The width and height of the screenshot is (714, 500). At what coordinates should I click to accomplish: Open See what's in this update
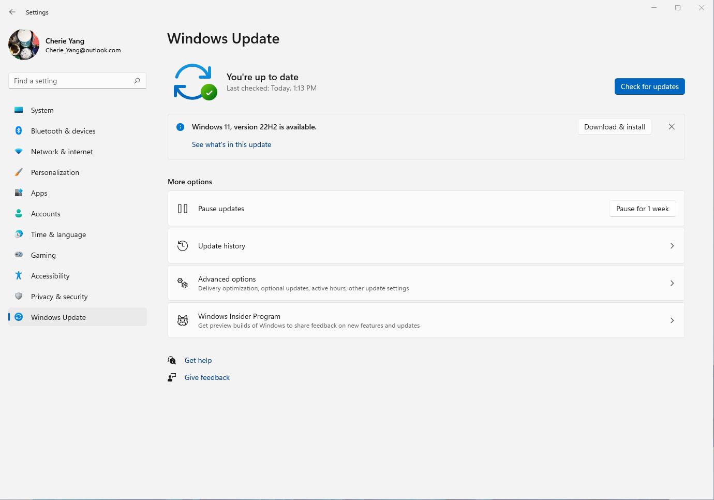pyautogui.click(x=231, y=144)
